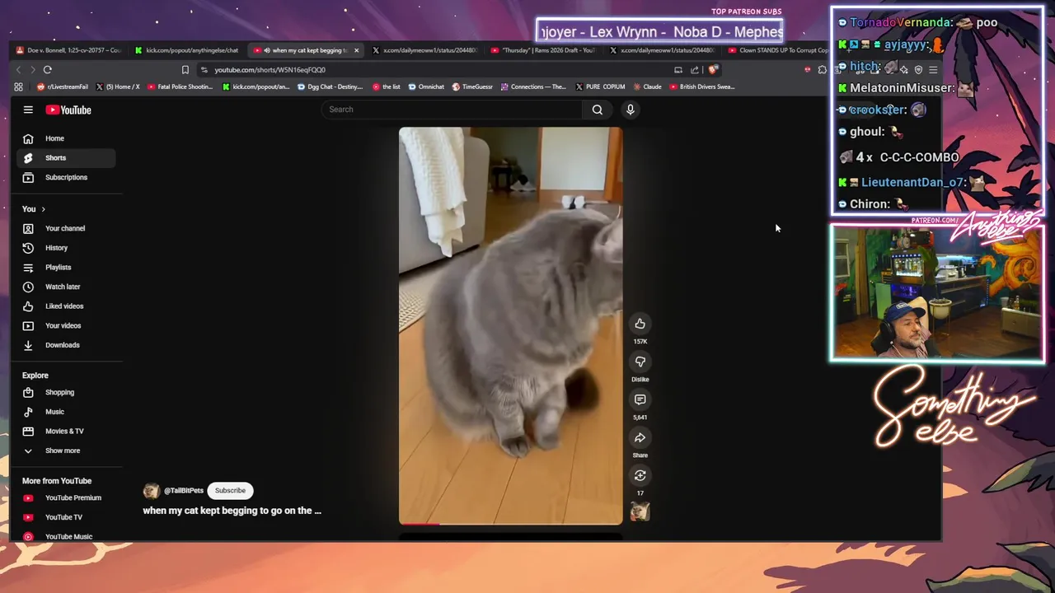
Task: Open the comments on the short
Action: [640, 399]
